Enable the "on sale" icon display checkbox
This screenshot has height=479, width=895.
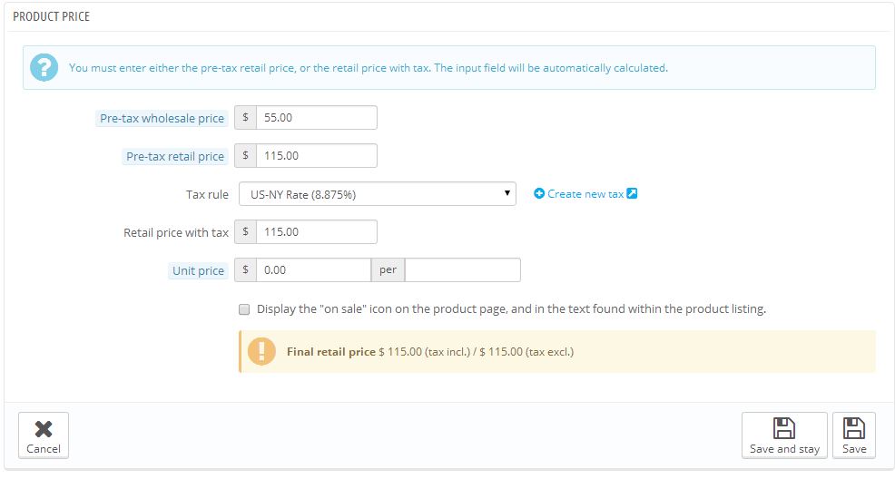coord(244,309)
